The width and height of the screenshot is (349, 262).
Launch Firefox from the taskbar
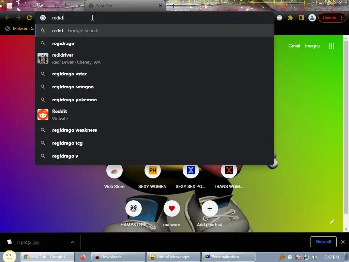coord(83,257)
